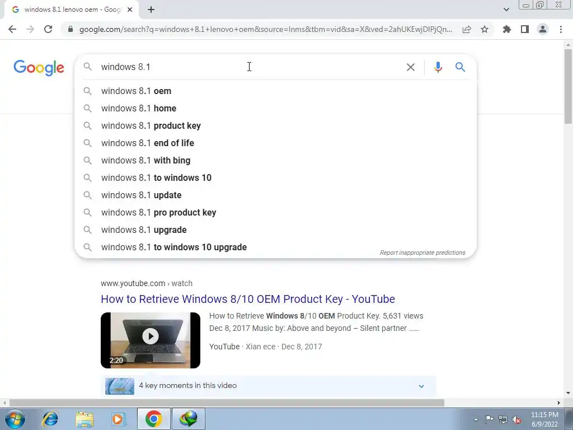The width and height of the screenshot is (573, 430).
Task: Click the muted volume tray icon
Action: point(516,419)
